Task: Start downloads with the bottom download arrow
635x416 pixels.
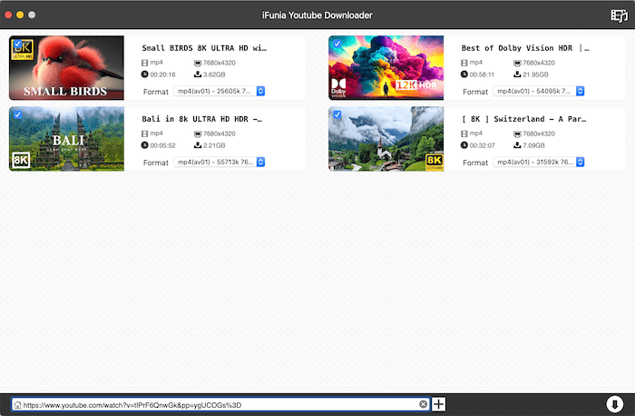Action: [x=614, y=404]
